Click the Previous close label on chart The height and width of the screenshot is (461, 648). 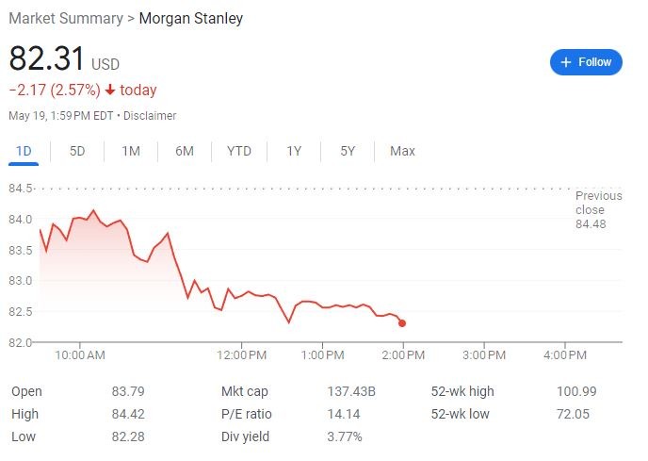click(599, 203)
